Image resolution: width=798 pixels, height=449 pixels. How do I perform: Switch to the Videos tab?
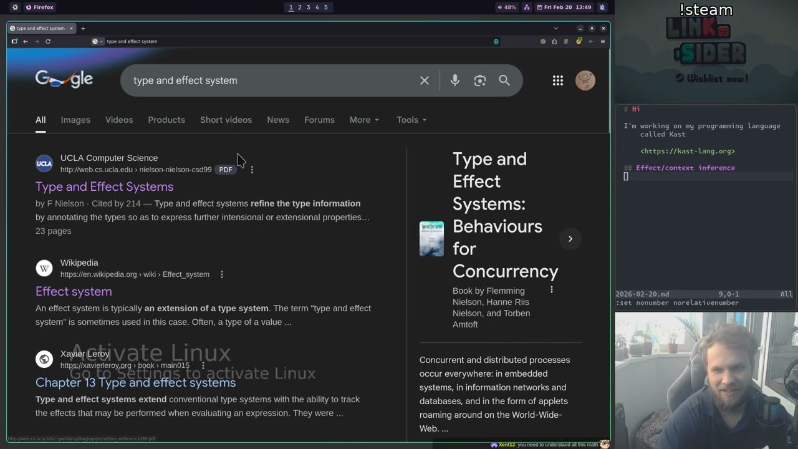tap(119, 120)
